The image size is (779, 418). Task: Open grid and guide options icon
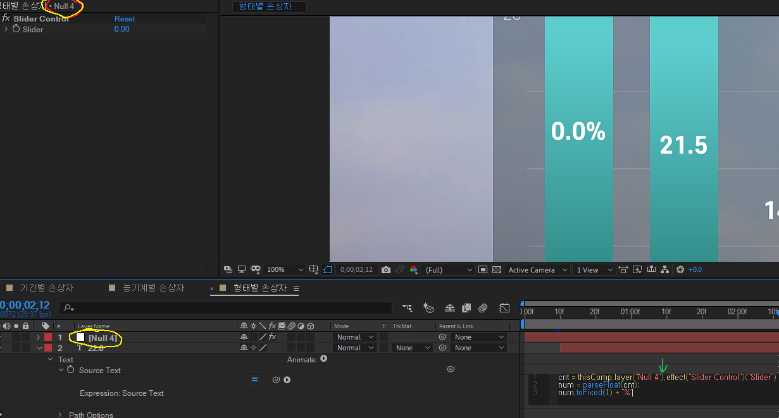[x=314, y=269]
